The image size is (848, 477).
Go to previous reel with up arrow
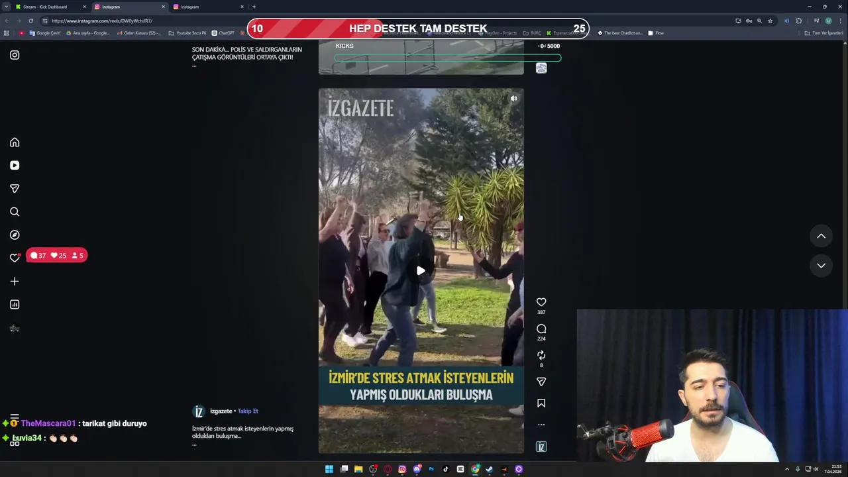(x=821, y=236)
